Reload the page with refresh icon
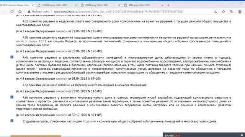 12,11
